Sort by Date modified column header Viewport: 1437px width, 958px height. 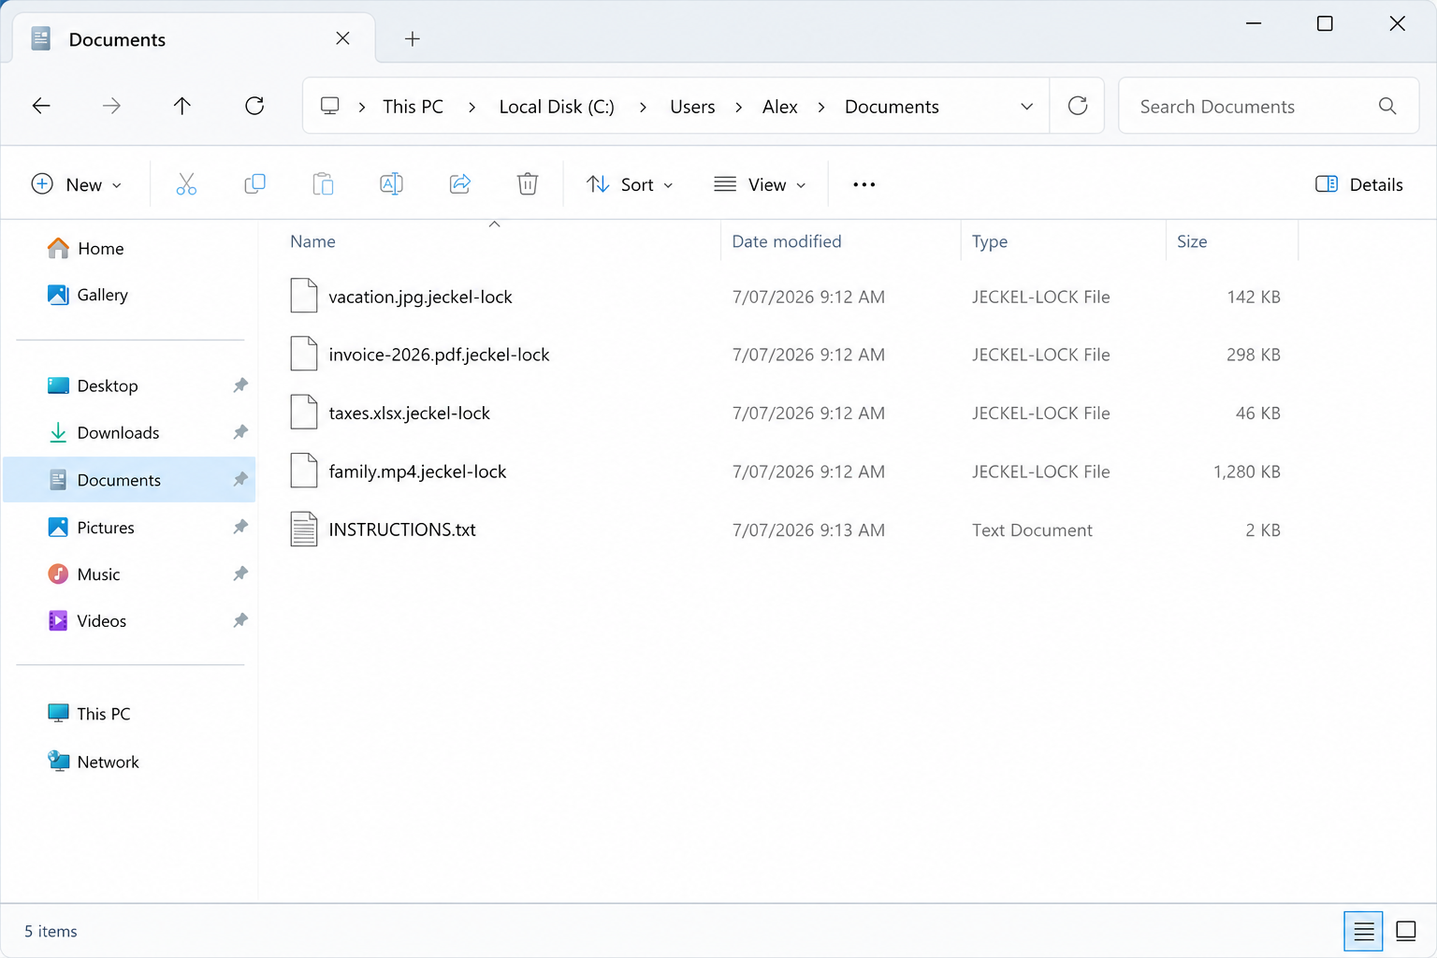787,241
